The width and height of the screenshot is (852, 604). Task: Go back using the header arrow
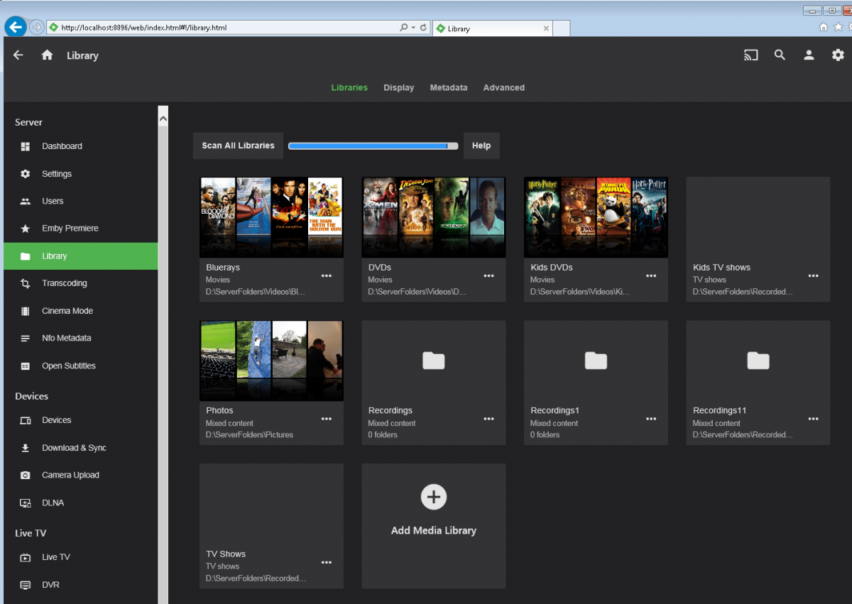18,55
